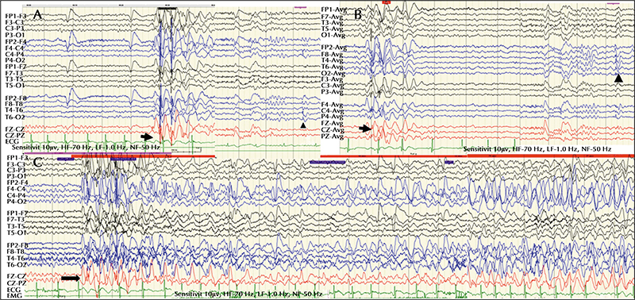Pick the T5-O1 channel label in panel A
Viewport: 635px width, 300px height.
click(x=16, y=86)
